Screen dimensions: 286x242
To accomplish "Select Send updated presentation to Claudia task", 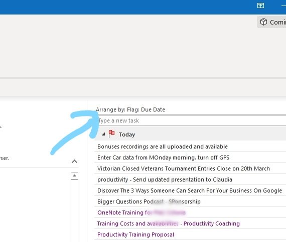I will [x=190, y=179].
